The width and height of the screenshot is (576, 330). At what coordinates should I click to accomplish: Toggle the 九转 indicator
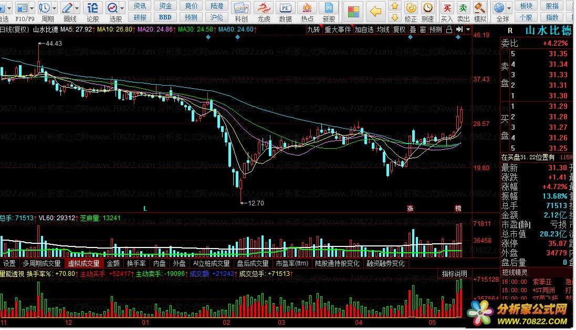[x=313, y=29]
